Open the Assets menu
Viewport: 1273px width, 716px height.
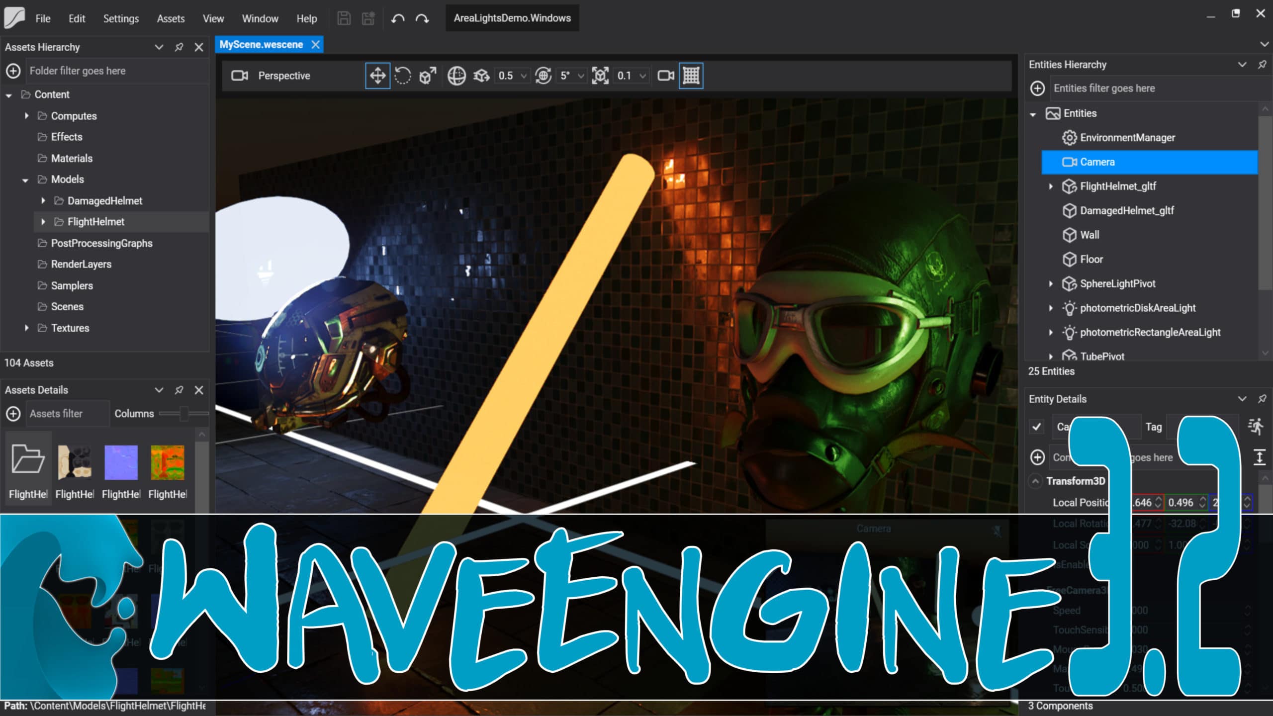(x=170, y=18)
